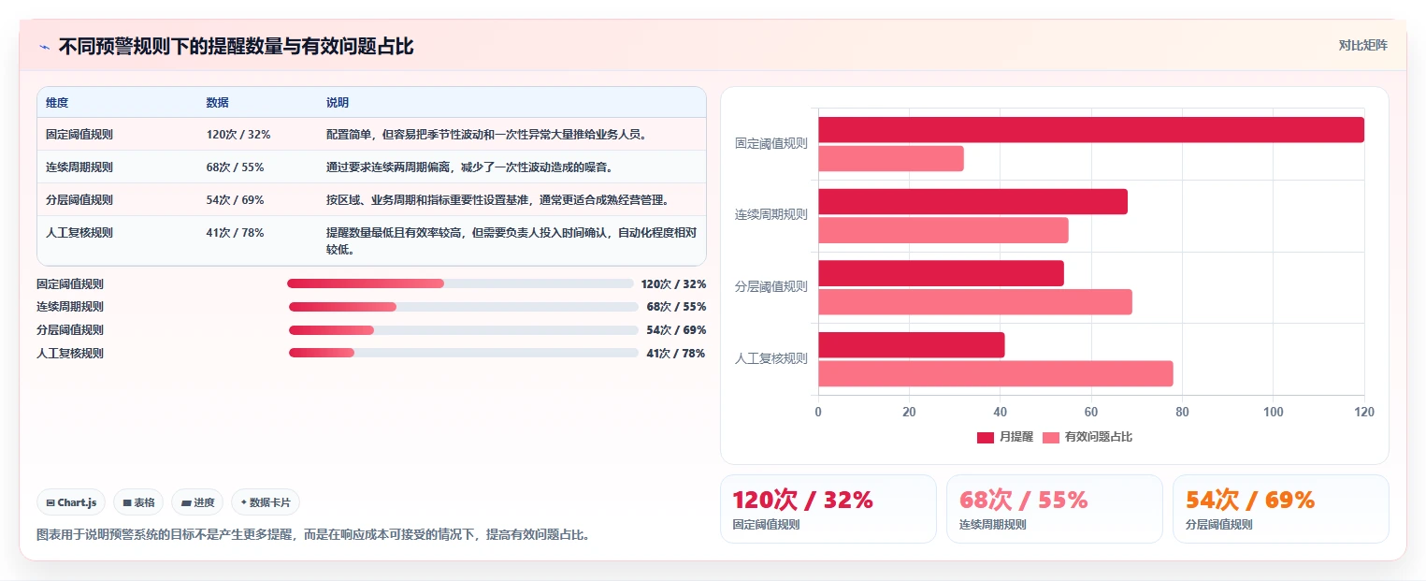
Task: Click the 配置简单 description cell
Action: [486, 135]
